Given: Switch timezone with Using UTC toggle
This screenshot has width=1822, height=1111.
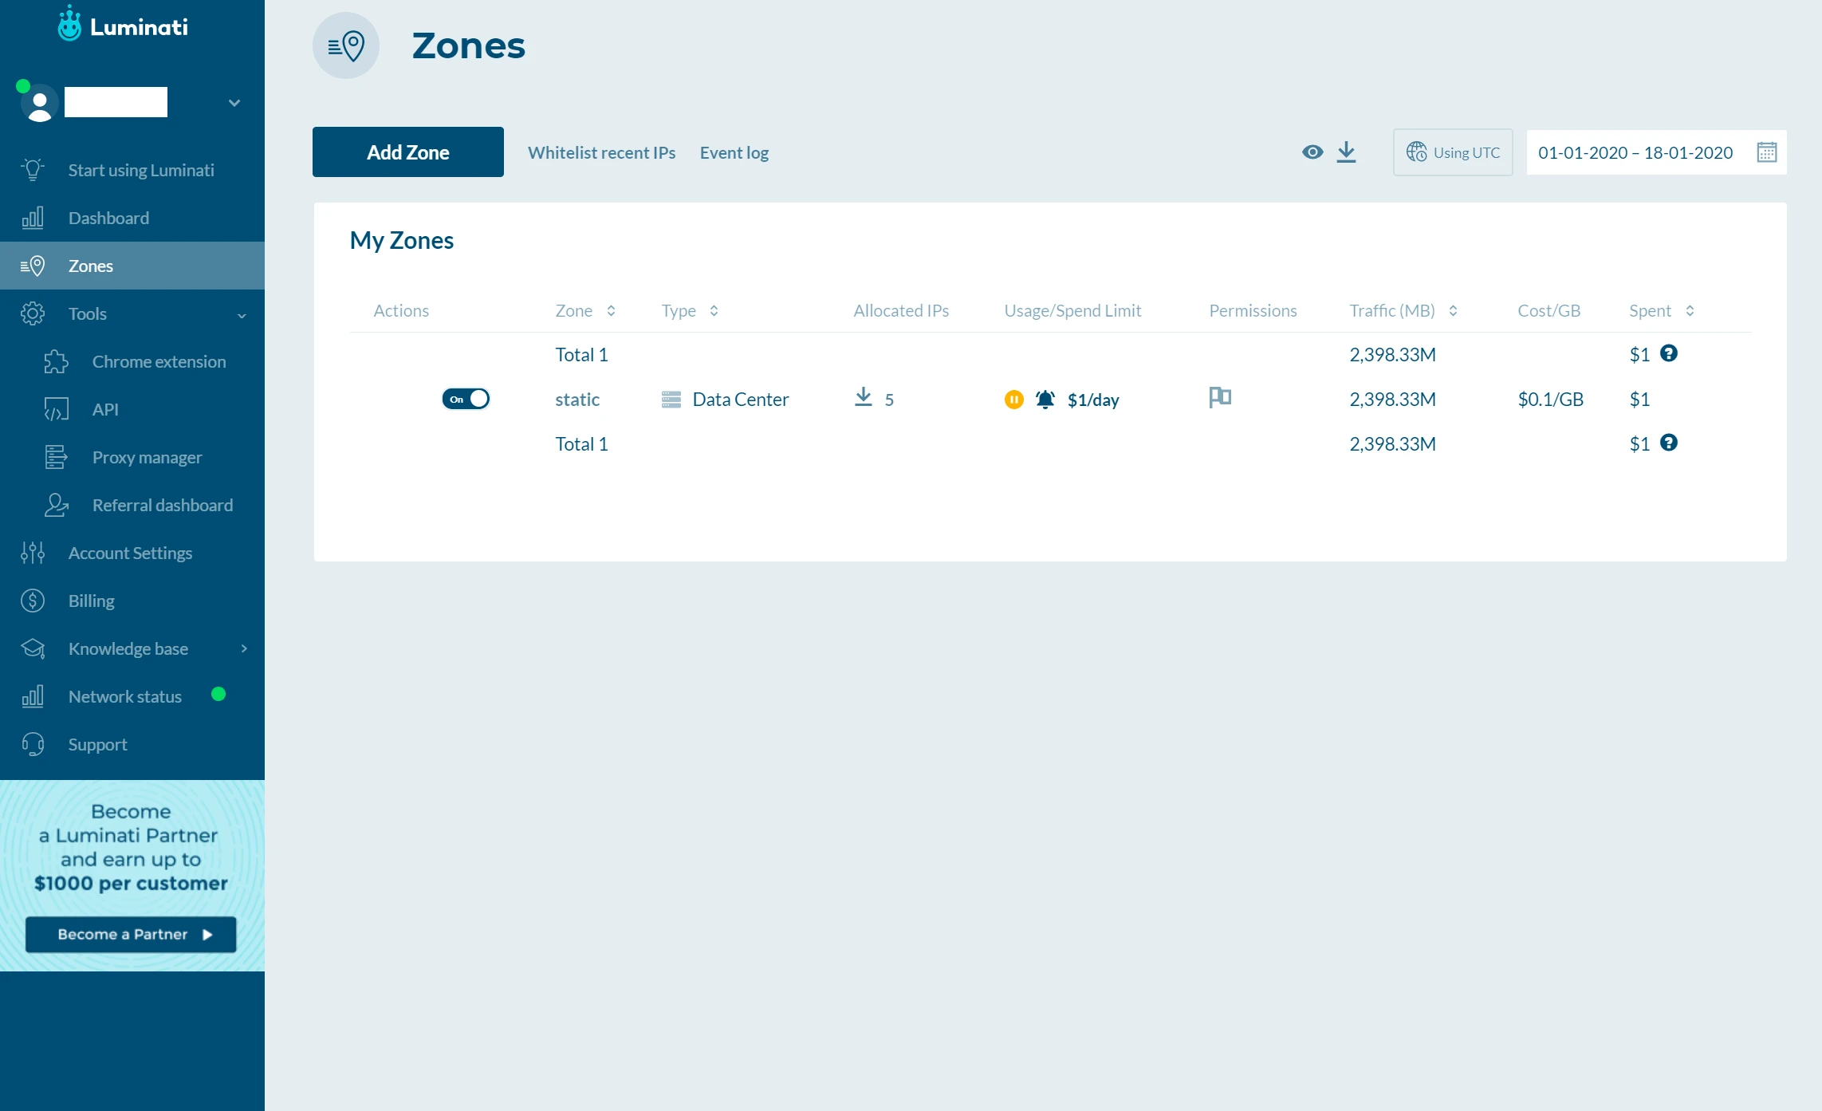Looking at the screenshot, I should [1452, 152].
